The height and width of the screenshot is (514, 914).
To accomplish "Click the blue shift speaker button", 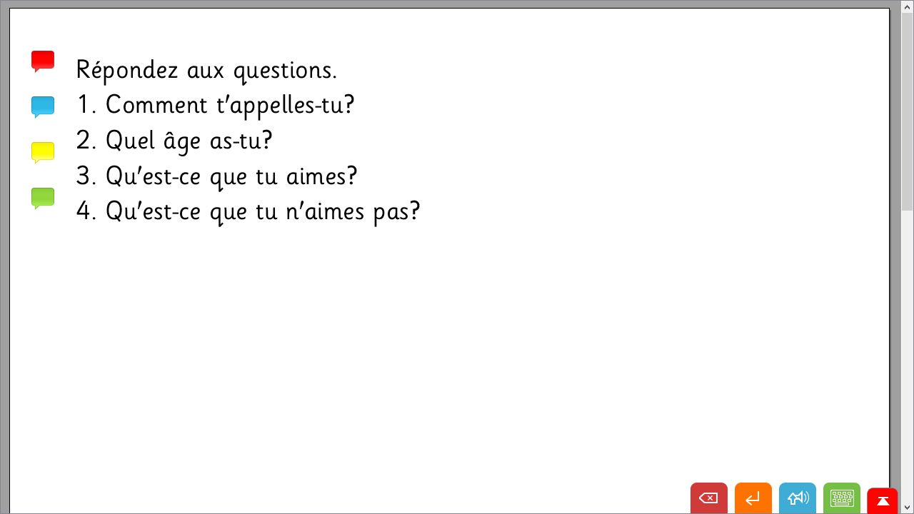I will 798,498.
